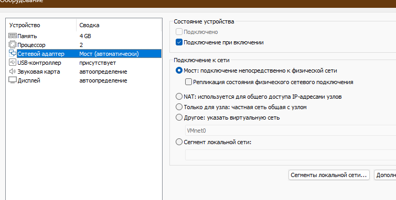The width and height of the screenshot is (396, 200).
Task: Open the LAN segment dropdown field
Action: click(x=291, y=155)
